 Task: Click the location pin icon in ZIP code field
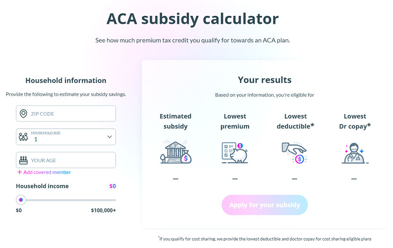point(23,114)
